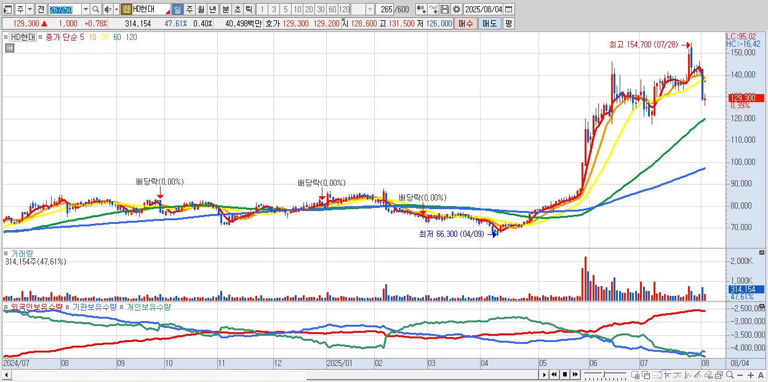Click the add chart window icon with grid
This screenshot has width=768, height=382.
[636, 375]
